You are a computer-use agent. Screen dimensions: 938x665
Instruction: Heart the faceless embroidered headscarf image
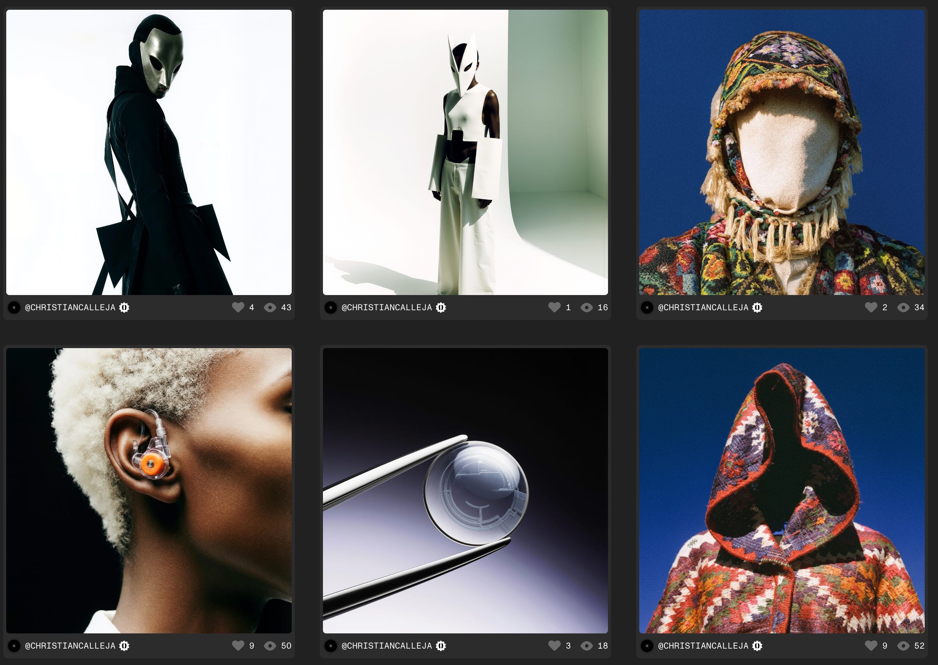coord(871,307)
